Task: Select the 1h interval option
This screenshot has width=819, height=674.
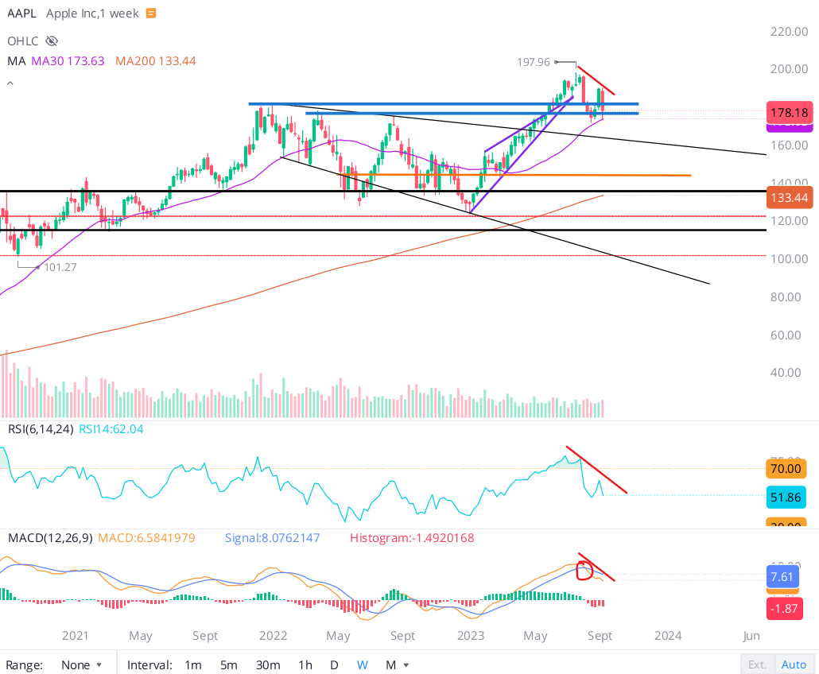Action: pyautogui.click(x=305, y=664)
